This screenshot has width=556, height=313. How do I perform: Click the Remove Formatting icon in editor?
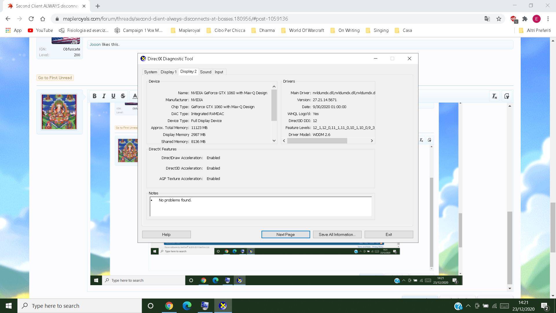click(495, 96)
